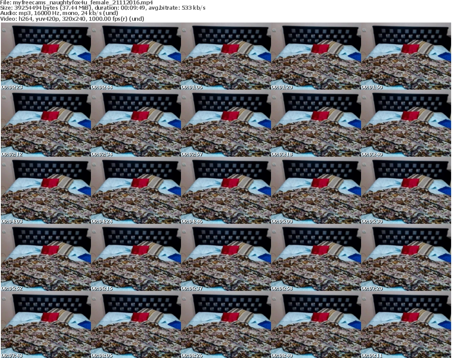Open the frame stamped 00:02:34

coord(136,123)
